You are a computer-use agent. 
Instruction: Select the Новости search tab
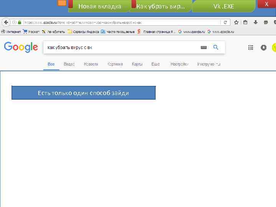[x=91, y=64]
